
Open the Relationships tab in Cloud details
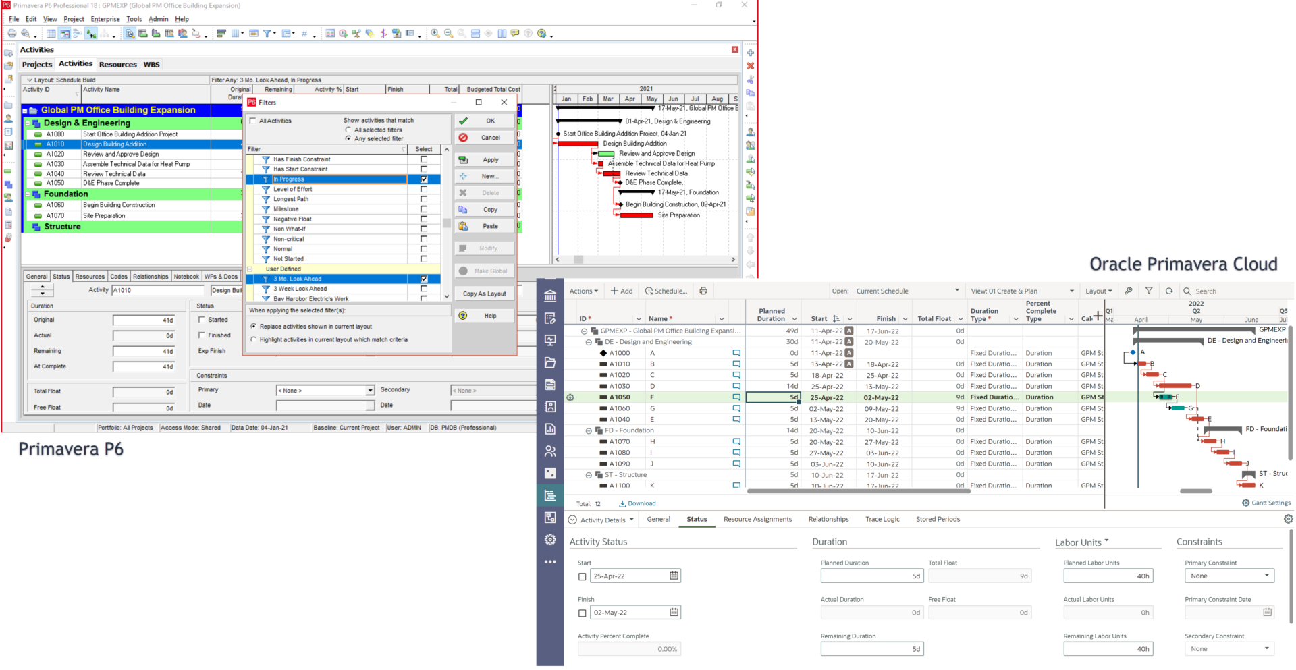828,519
